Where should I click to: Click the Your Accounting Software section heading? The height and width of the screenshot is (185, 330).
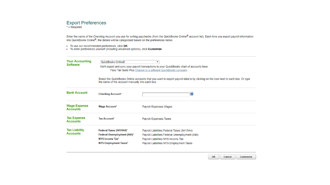[x=79, y=63]
